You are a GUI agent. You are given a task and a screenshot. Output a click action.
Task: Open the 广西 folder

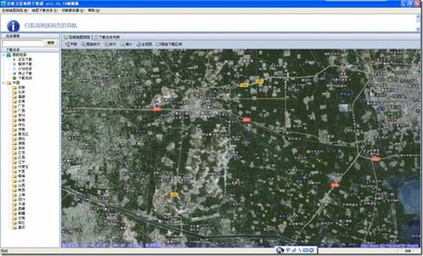[x=19, y=110]
